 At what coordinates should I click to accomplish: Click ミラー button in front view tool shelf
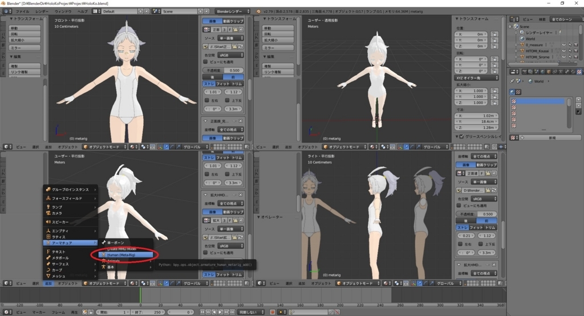[25, 48]
